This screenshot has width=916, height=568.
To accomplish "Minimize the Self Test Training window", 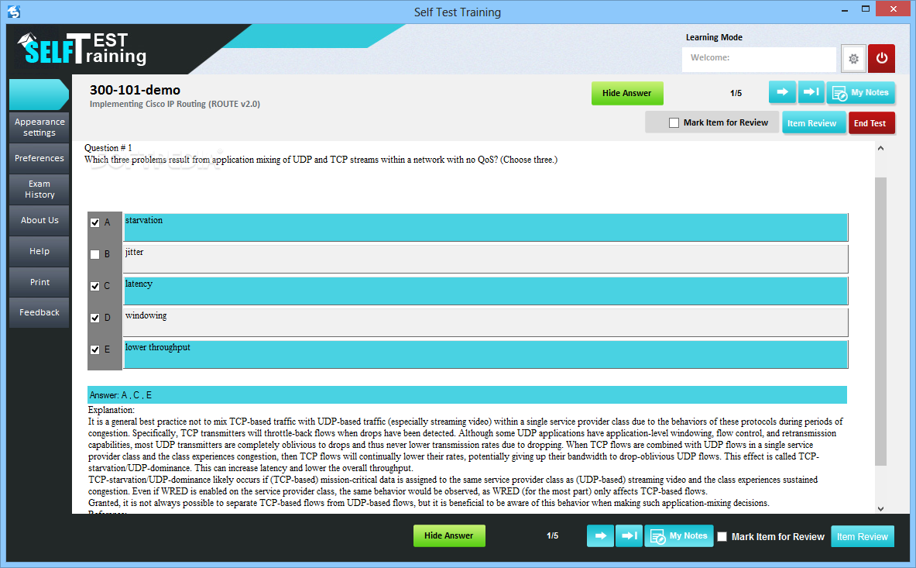I will [845, 10].
